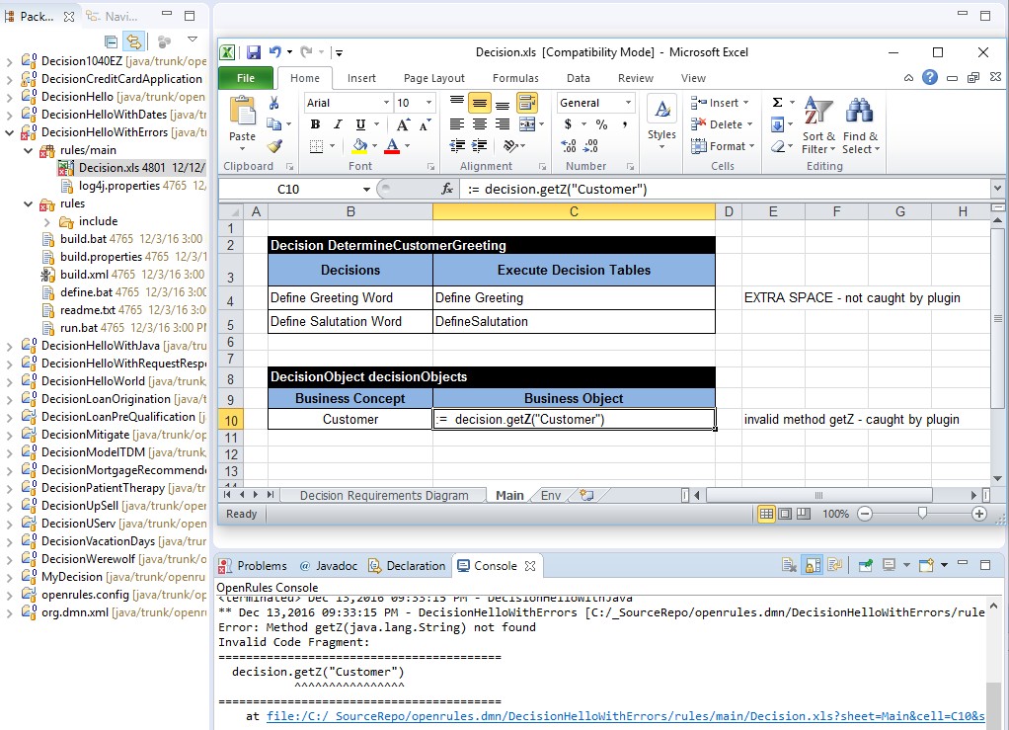Open the Excel File tab
The height and width of the screenshot is (730, 1009).
pyautogui.click(x=245, y=78)
